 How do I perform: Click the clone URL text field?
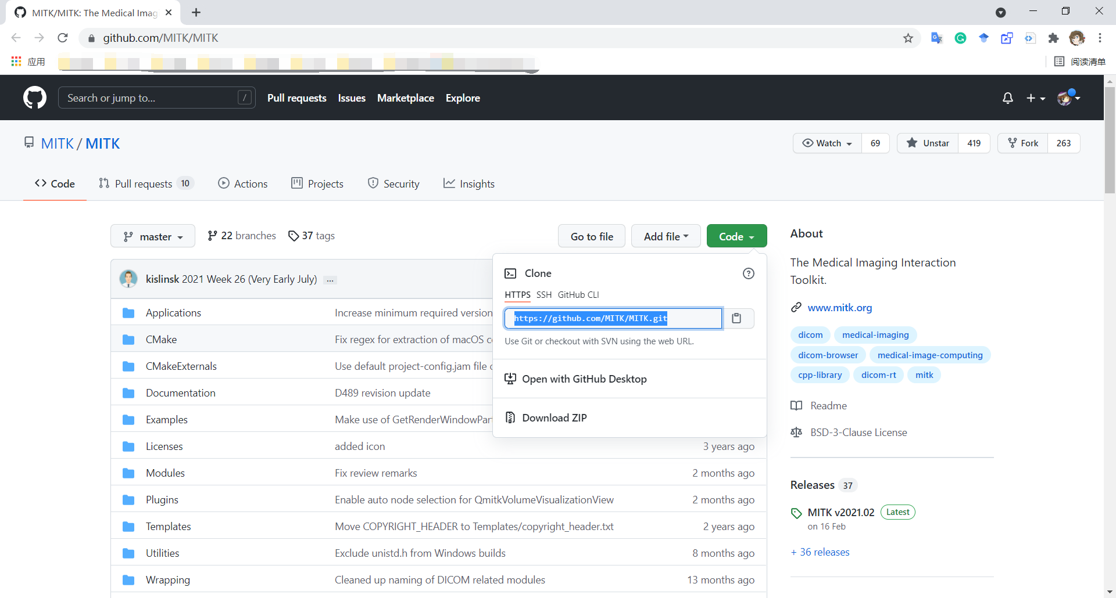click(x=613, y=318)
